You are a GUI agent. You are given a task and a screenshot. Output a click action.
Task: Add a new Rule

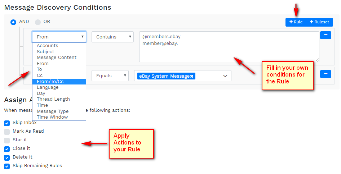[296, 22]
